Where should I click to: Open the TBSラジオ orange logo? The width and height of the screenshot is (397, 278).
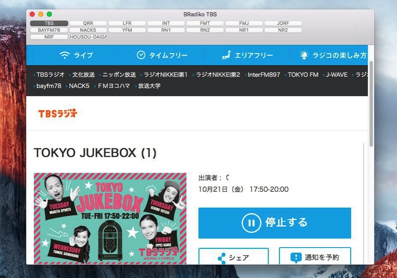tap(58, 113)
